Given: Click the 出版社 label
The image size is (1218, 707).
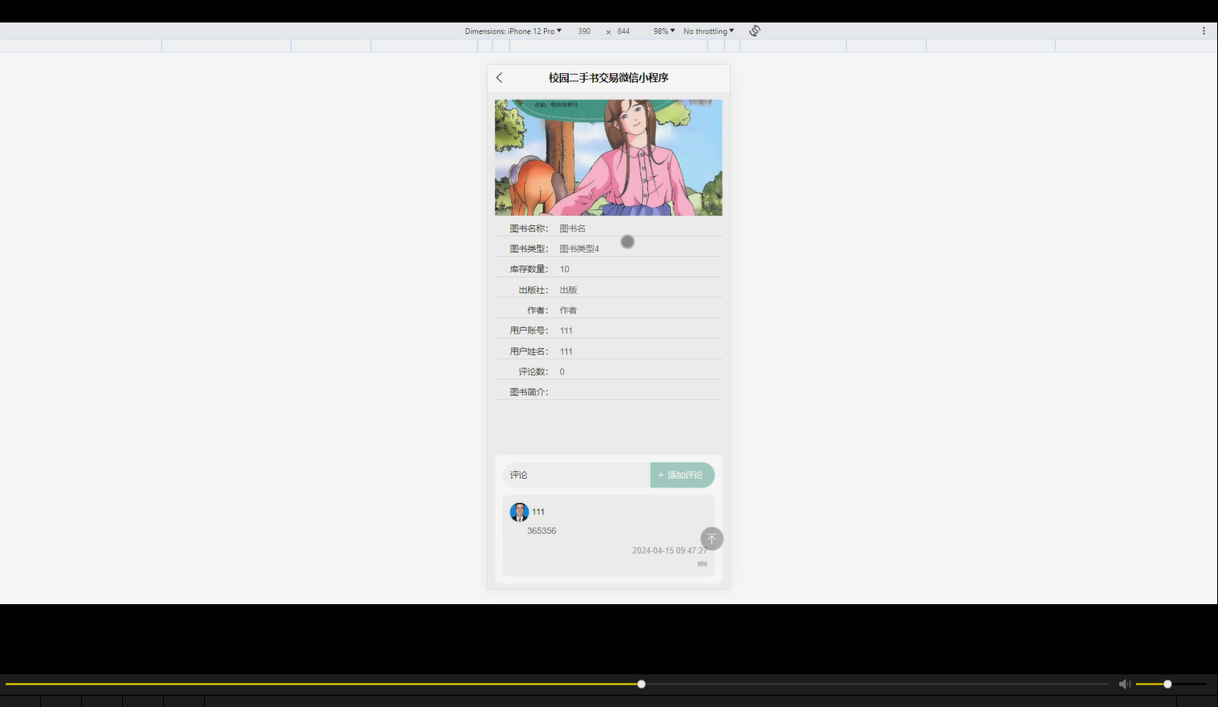Looking at the screenshot, I should 533,290.
